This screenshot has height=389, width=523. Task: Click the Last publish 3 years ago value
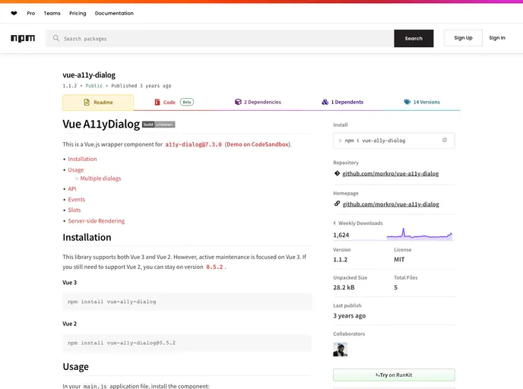(349, 315)
